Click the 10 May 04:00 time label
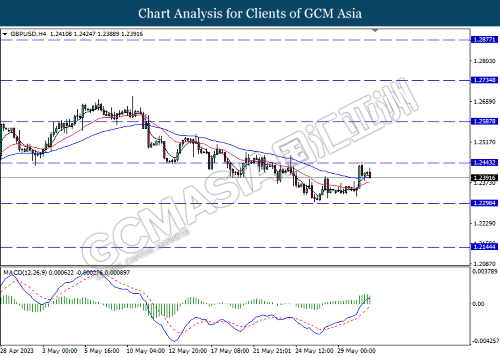500x357 pixels. [x=145, y=351]
